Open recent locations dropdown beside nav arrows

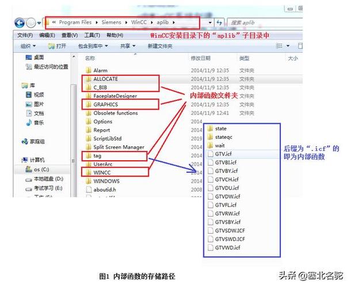tap(39, 23)
